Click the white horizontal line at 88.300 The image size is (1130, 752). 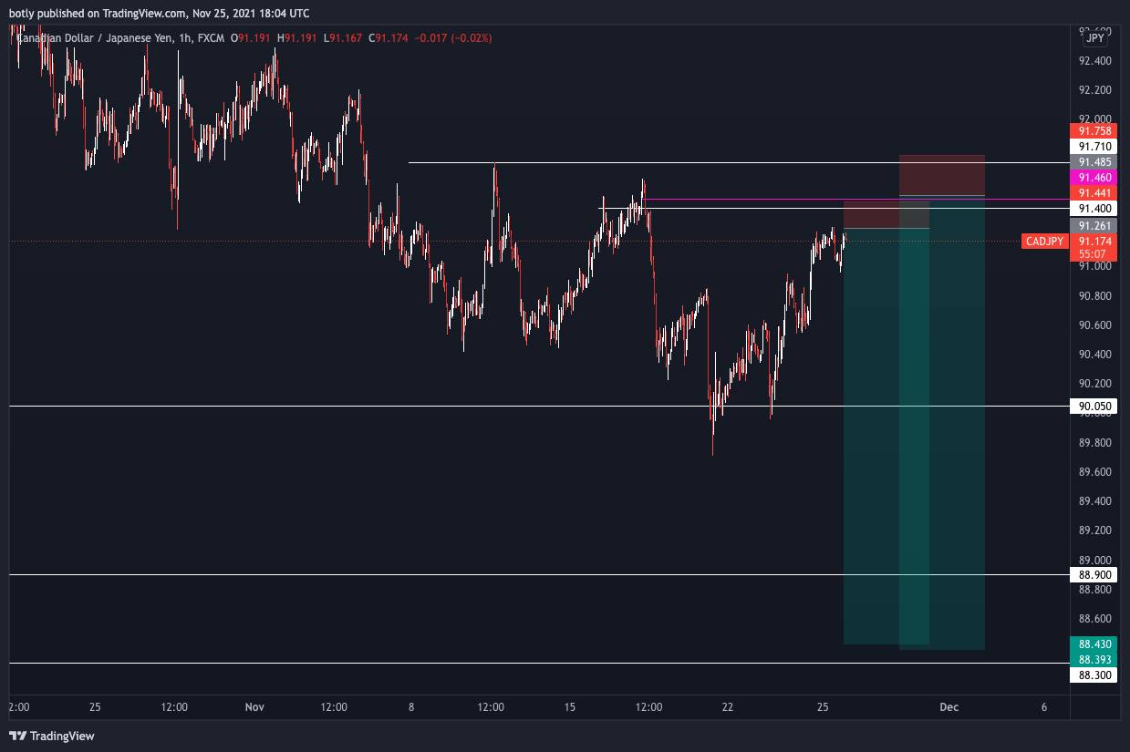pyautogui.click(x=538, y=663)
